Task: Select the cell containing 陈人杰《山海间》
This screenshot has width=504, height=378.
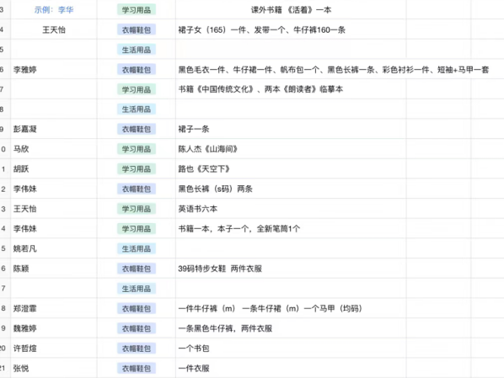Action: coord(291,149)
